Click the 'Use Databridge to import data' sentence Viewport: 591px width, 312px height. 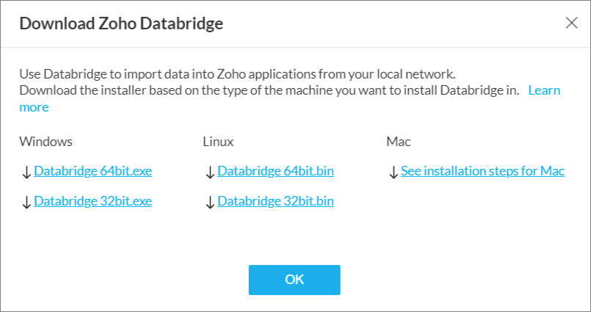coord(237,74)
